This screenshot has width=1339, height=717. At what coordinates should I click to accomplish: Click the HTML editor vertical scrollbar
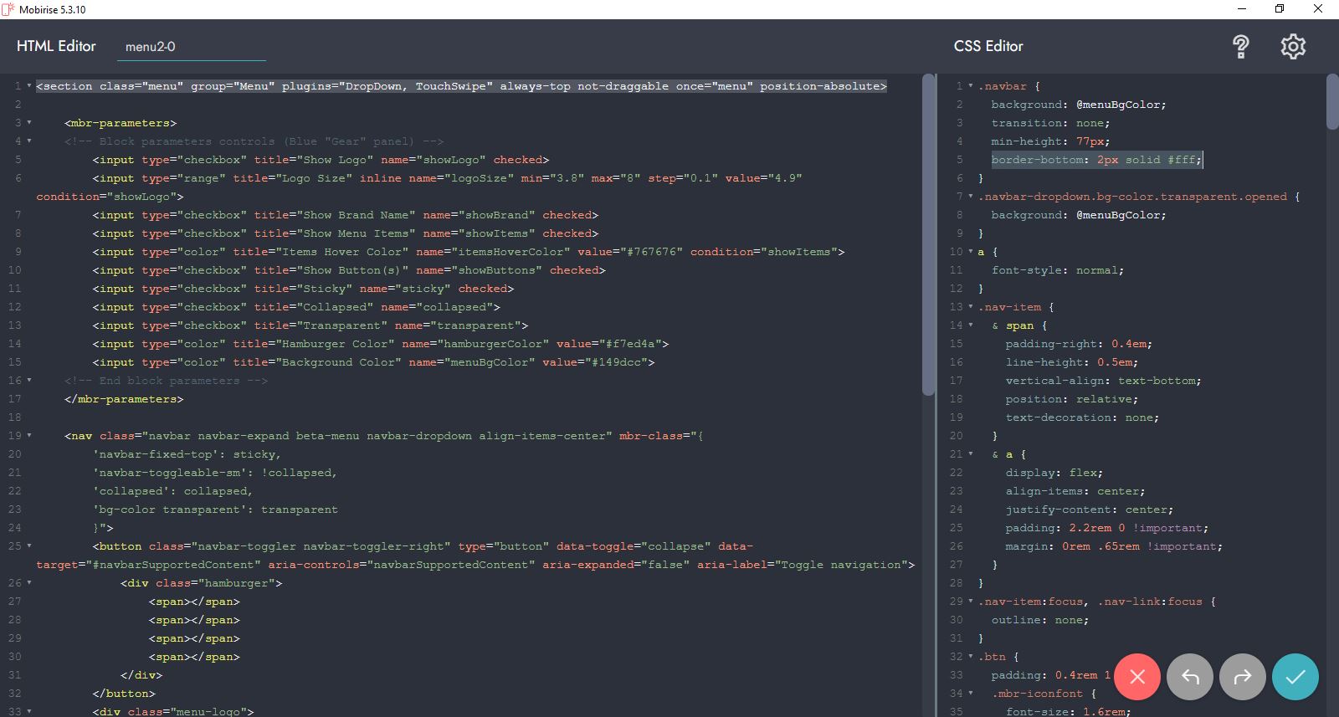(928, 234)
